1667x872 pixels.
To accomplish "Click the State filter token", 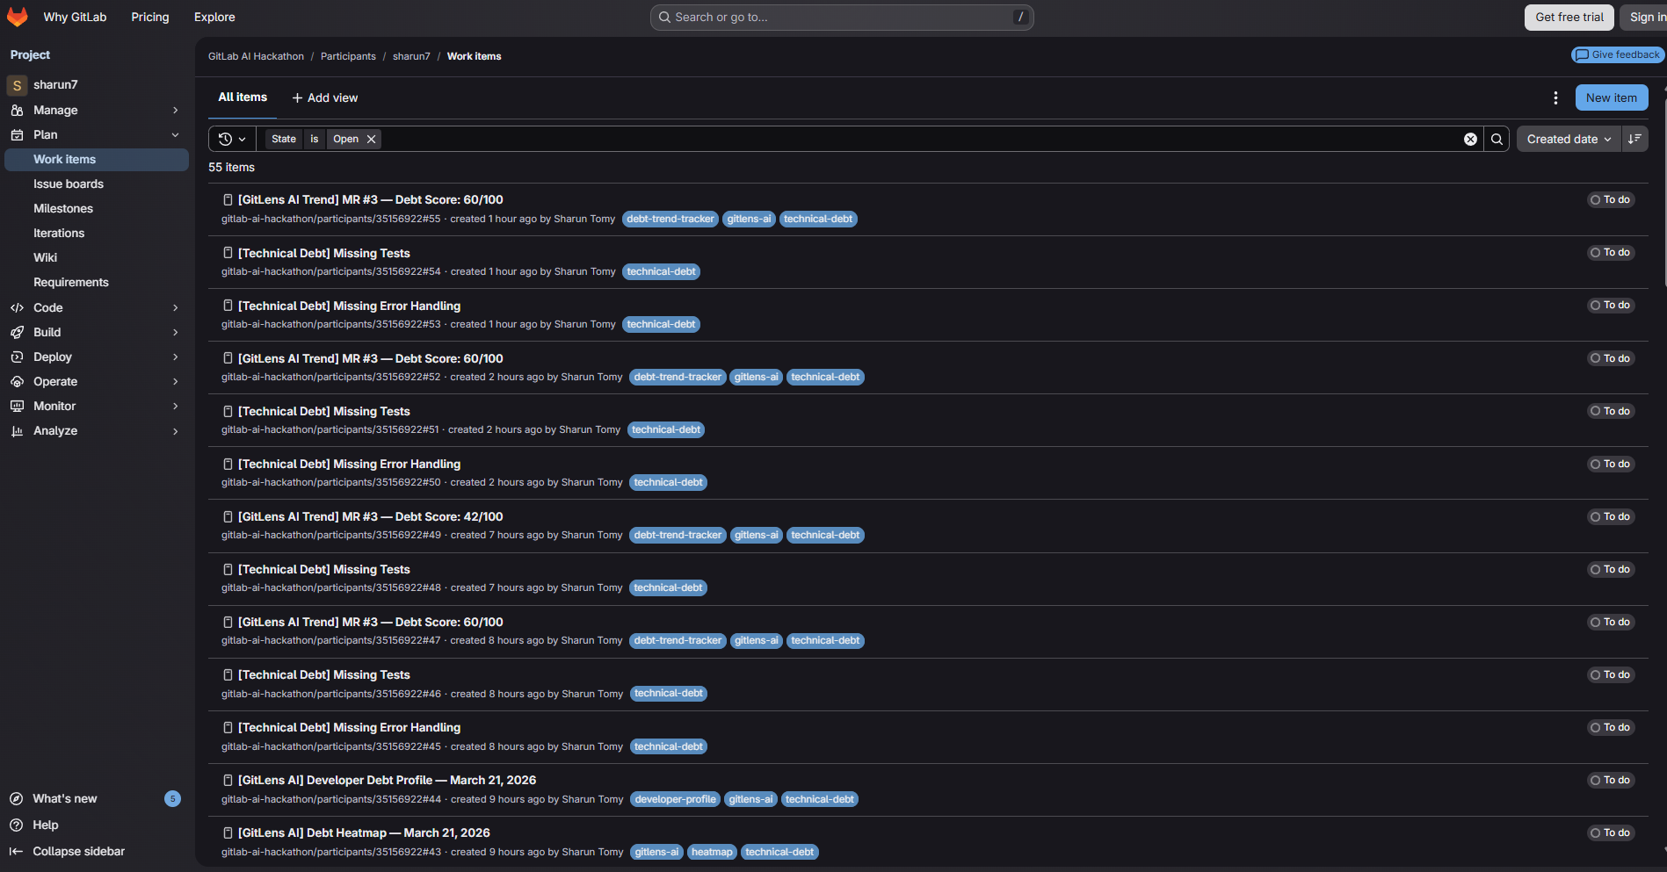I will [283, 139].
